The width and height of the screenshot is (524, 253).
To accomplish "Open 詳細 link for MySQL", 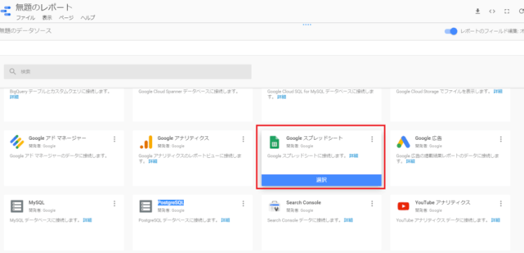I will pos(87,220).
